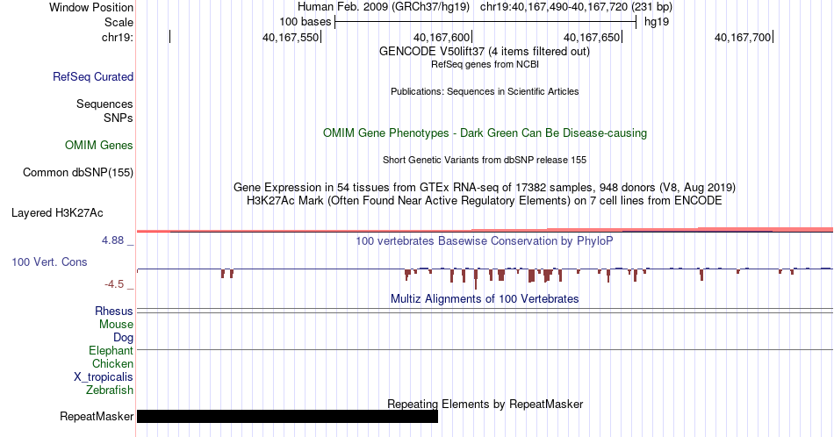The image size is (834, 437).
Task: Click the 100 vertebrates Basewise Conservation title
Action: pos(485,240)
